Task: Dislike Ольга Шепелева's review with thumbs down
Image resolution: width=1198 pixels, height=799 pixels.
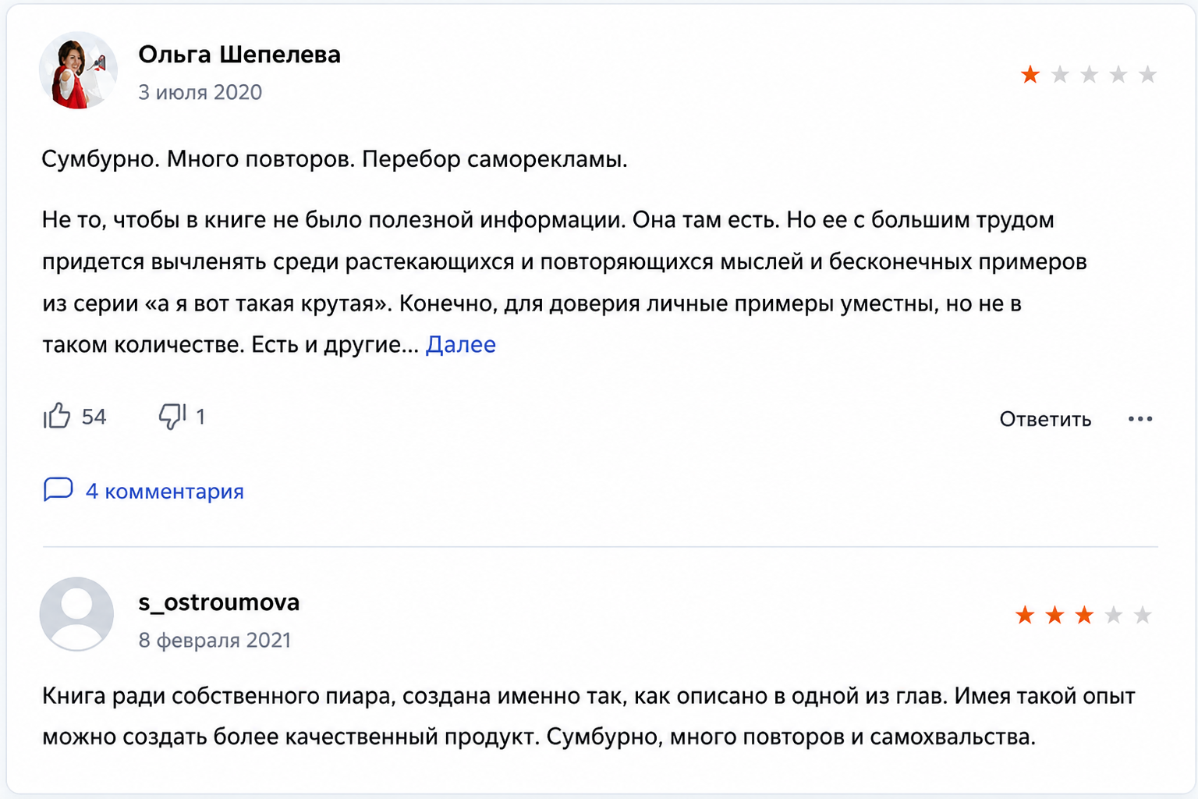Action: [172, 417]
